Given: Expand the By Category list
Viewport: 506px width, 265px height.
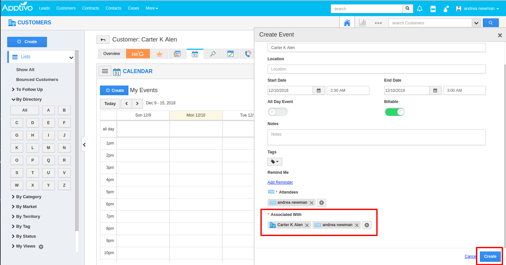Looking at the screenshot, I should point(28,197).
